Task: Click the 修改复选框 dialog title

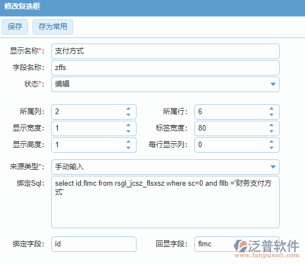Action: coord(22,6)
